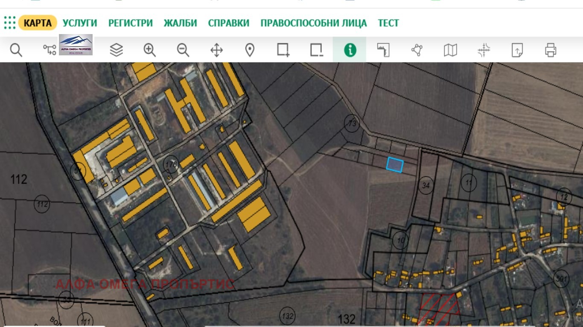Click the print icon
Viewport: 583px width, 327px height.
pyautogui.click(x=551, y=50)
